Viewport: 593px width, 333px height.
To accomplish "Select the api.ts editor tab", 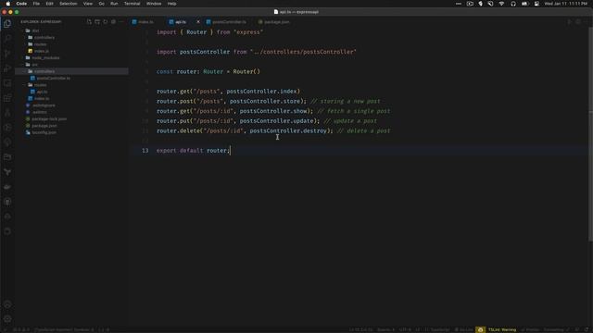I will pyautogui.click(x=181, y=22).
